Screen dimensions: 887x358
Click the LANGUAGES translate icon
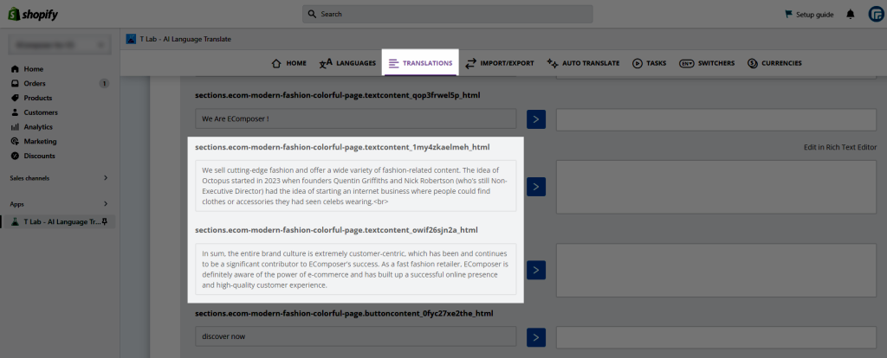coord(326,63)
